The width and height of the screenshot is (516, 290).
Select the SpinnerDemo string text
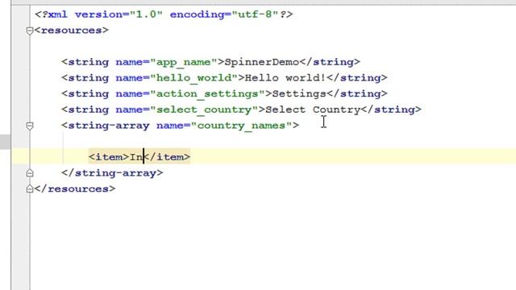click(261, 62)
